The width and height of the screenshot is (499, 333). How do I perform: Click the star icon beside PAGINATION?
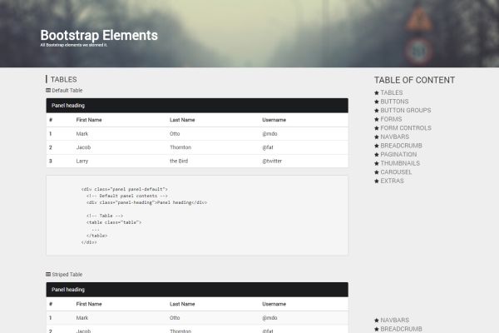click(x=377, y=155)
